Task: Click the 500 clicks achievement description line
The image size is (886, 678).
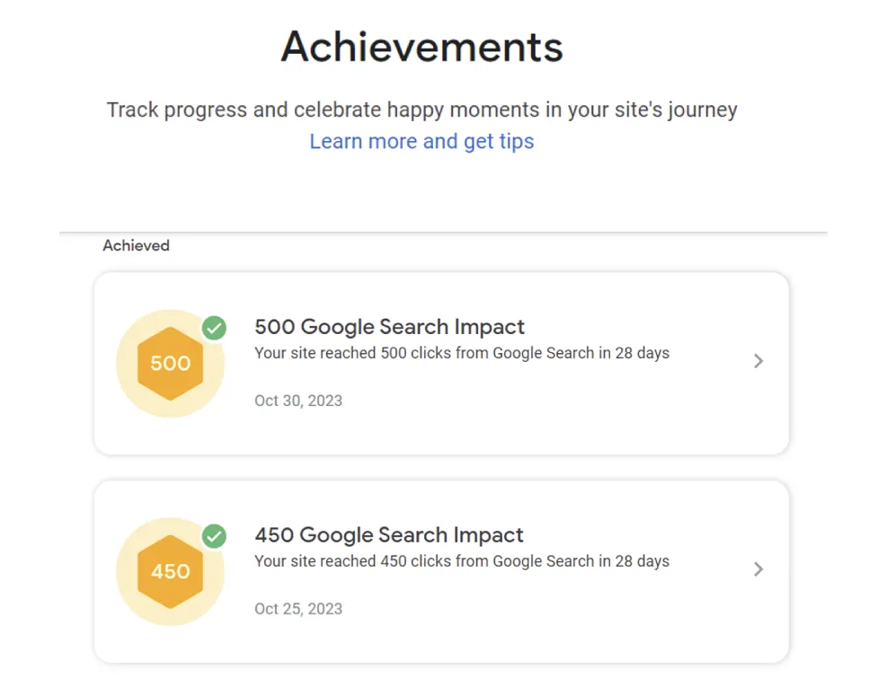Action: pos(462,353)
